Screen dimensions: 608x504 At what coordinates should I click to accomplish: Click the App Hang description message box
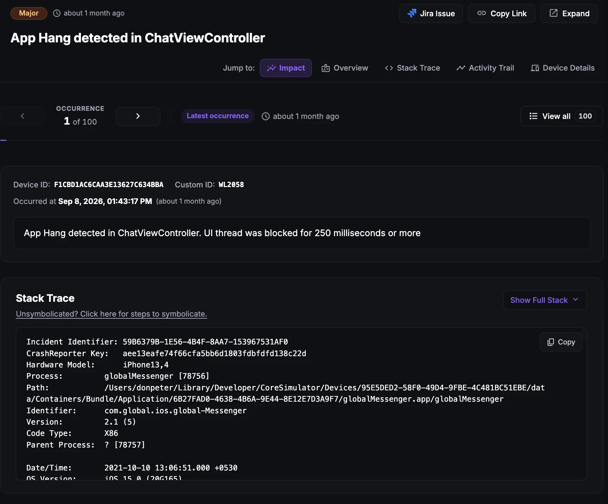point(302,233)
